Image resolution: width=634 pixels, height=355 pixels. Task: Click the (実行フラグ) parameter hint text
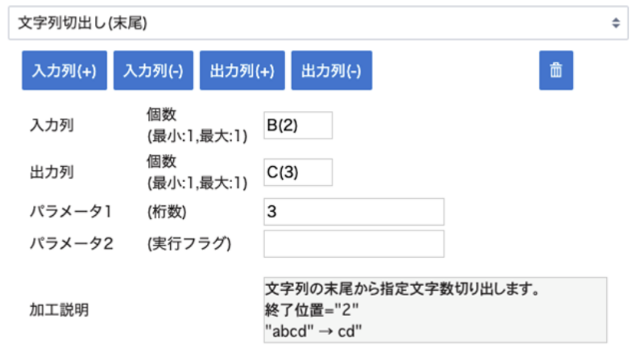point(189,244)
